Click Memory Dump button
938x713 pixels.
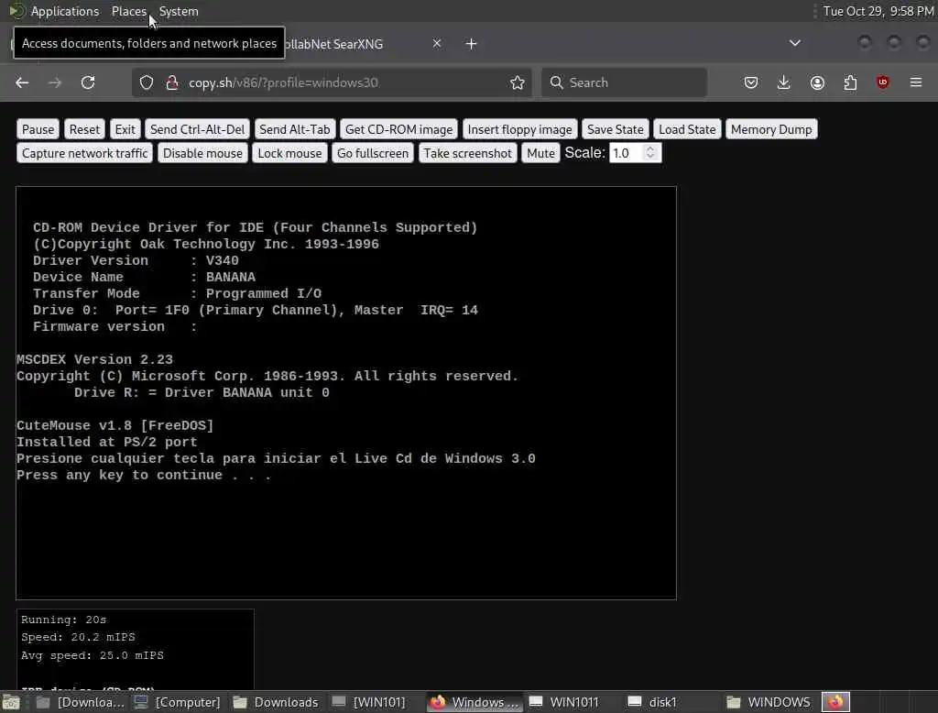click(x=771, y=129)
